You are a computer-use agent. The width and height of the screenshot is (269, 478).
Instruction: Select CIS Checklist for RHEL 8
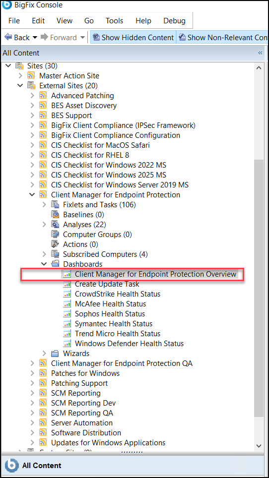[x=90, y=155]
